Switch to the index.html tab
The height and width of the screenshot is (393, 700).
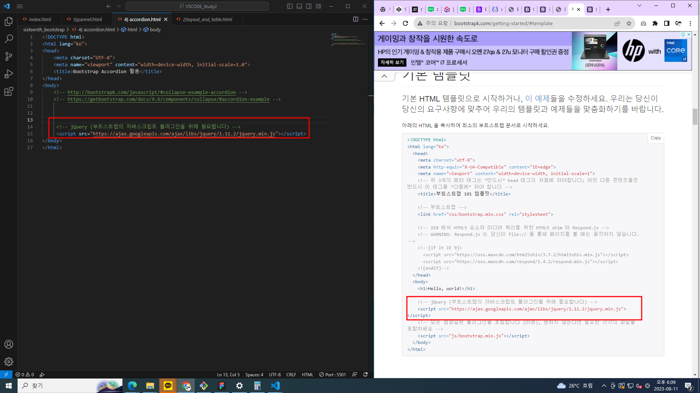click(x=40, y=19)
